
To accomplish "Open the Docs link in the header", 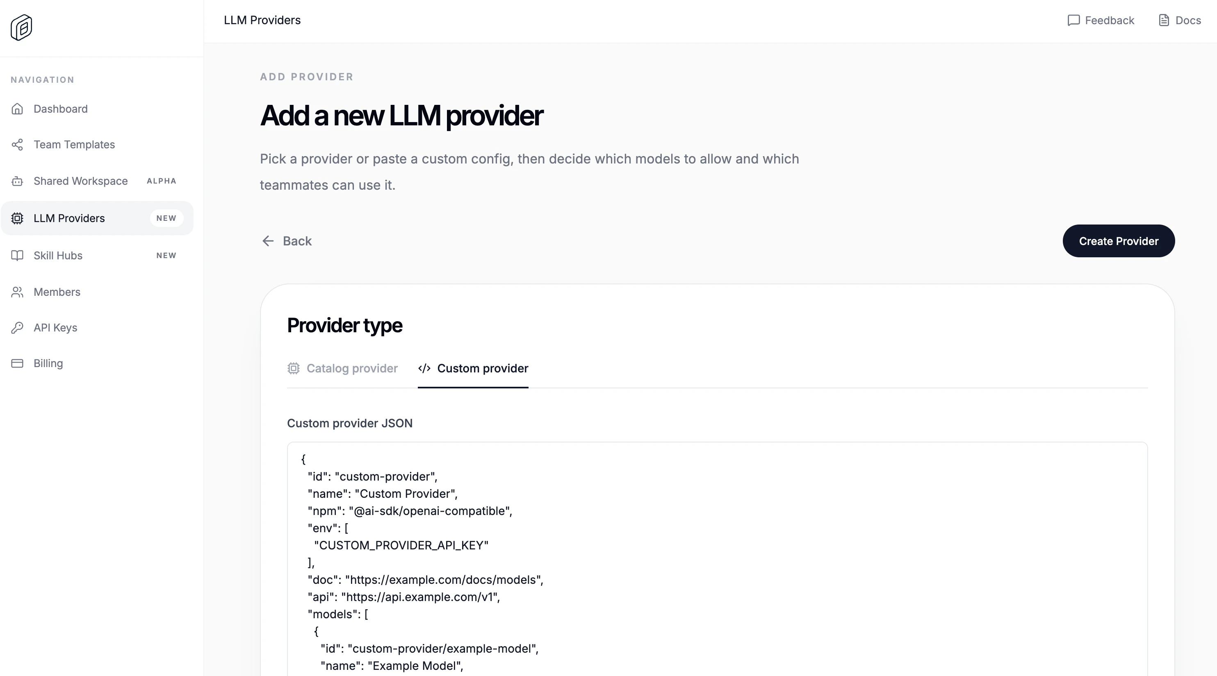I will pos(1179,20).
